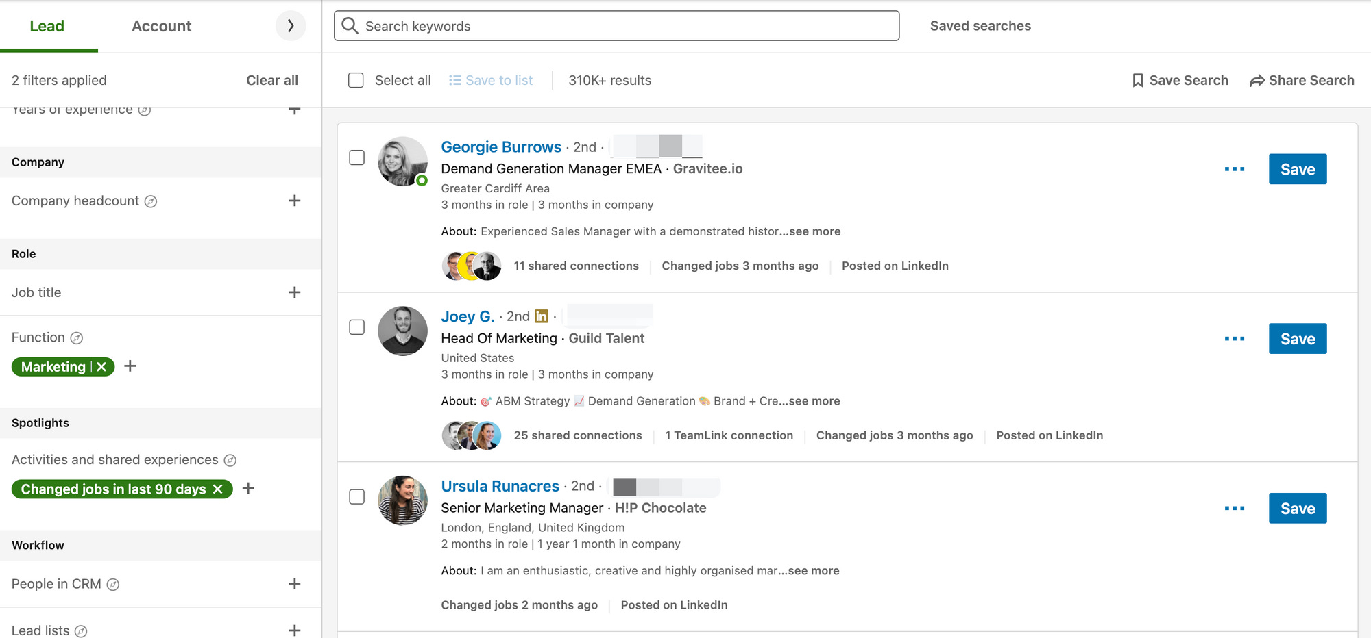Click the Save to list icon
Image resolution: width=1371 pixels, height=638 pixels.
point(455,80)
